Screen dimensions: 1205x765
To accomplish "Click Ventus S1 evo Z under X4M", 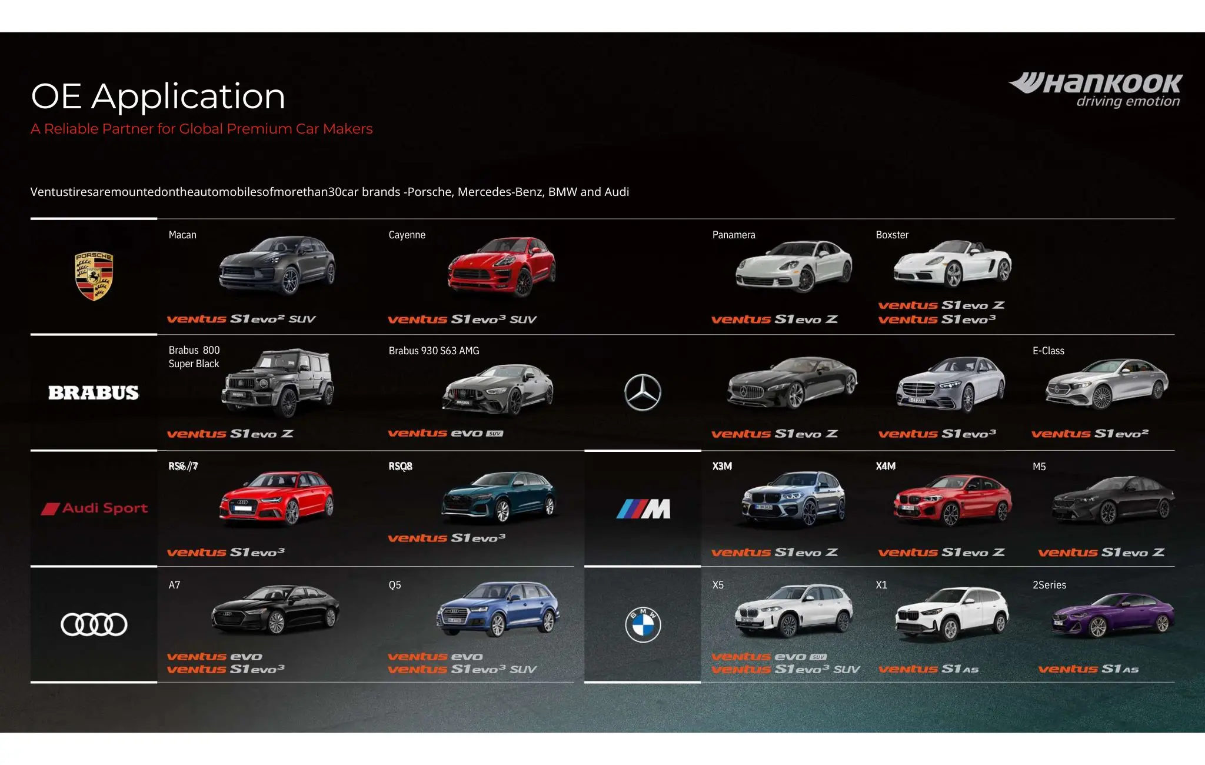I will point(941,553).
